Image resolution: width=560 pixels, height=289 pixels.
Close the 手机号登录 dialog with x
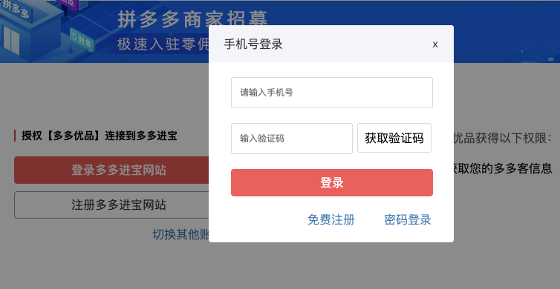[x=435, y=44]
